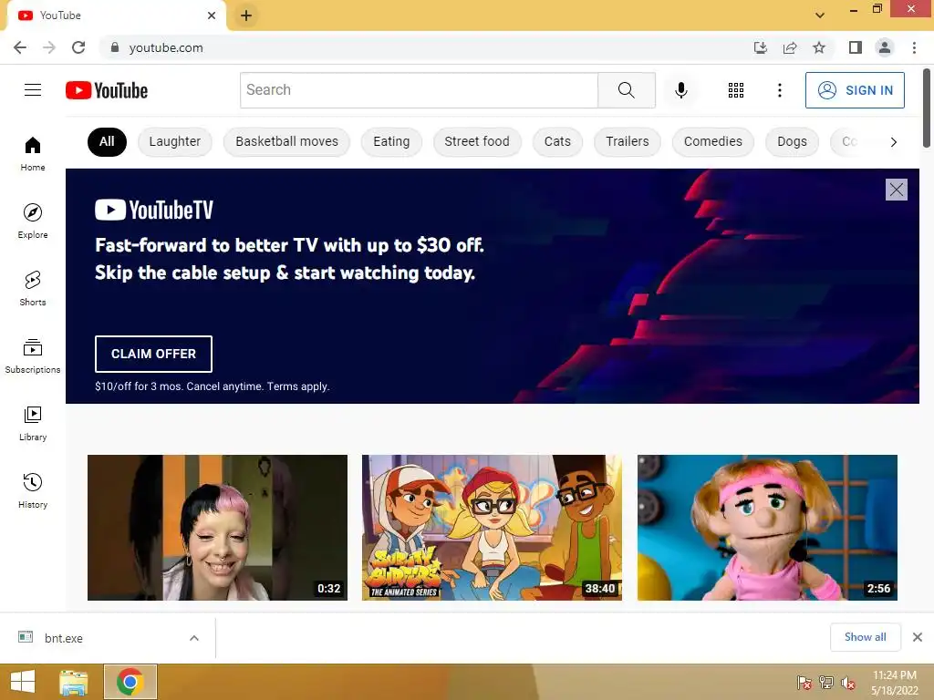Click install YouTube app icon
The height and width of the screenshot is (700, 934).
coord(760,47)
